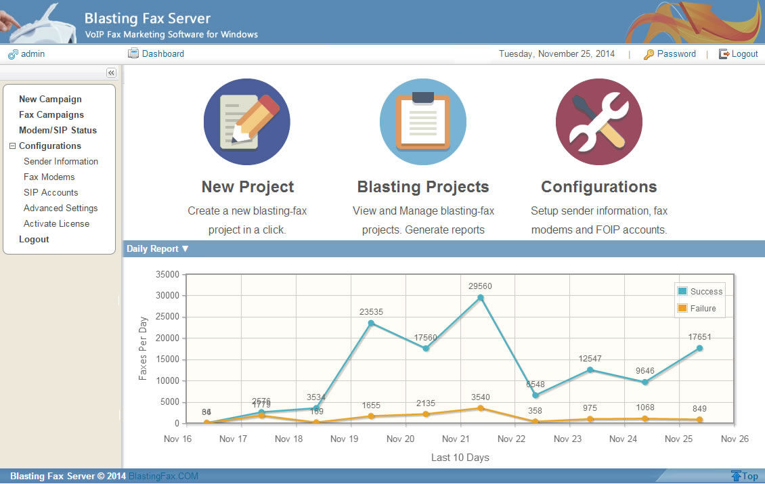The width and height of the screenshot is (765, 484).
Task: Open Modem/SIP Status in sidebar
Action: [x=58, y=130]
